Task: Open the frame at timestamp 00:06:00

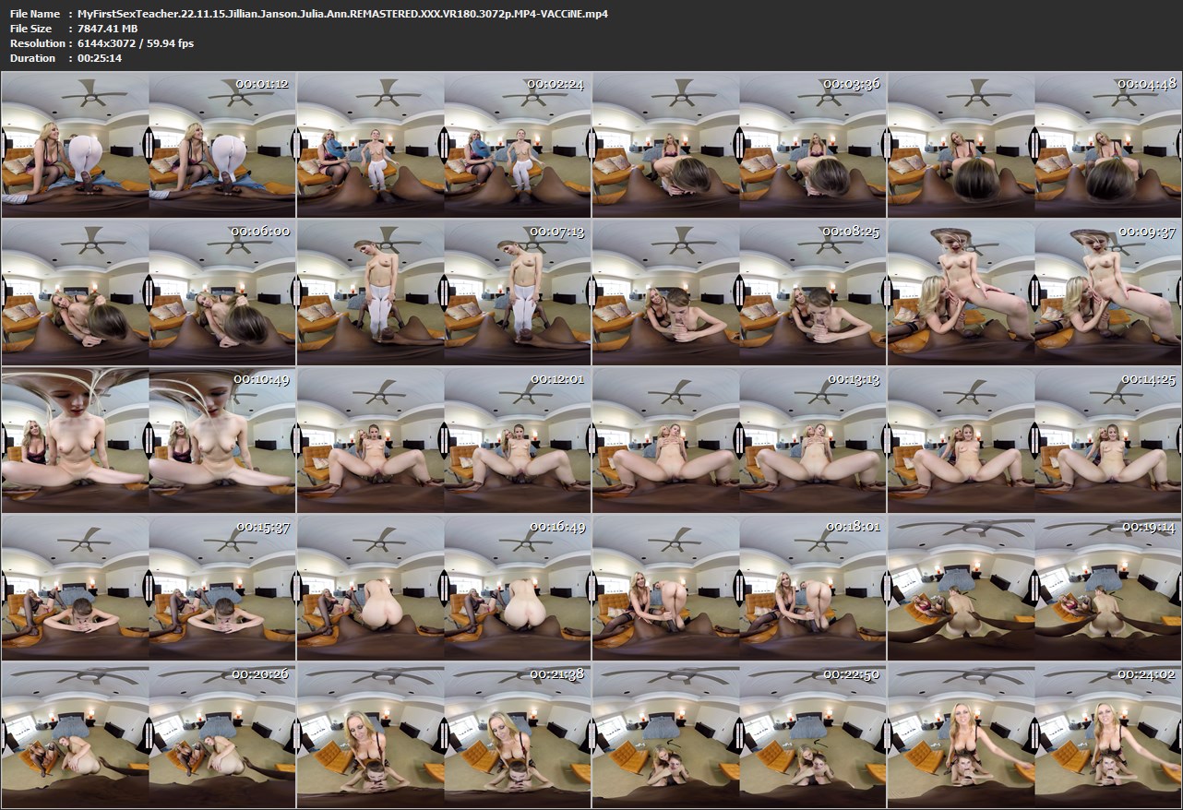Action: (149, 292)
